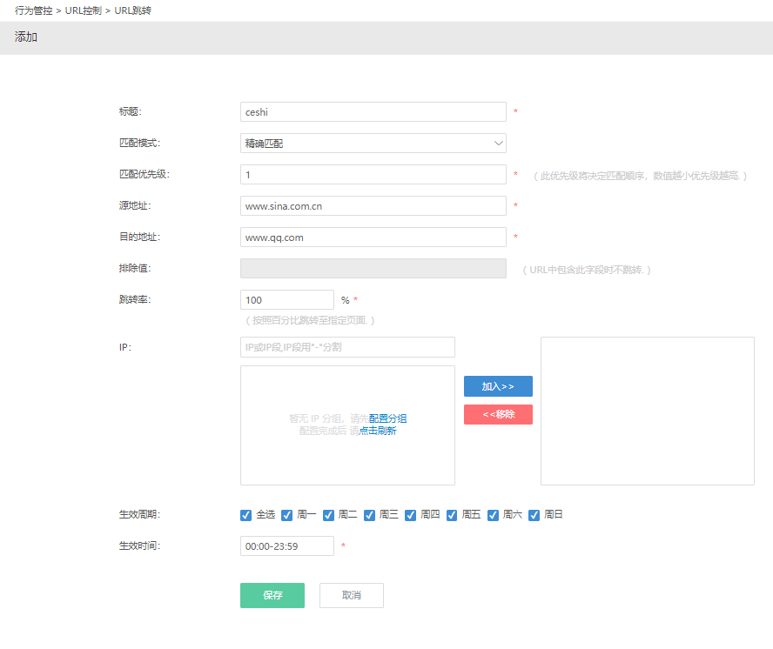Image resolution: width=773 pixels, height=649 pixels.
Task: Click the 标题 input field containing ceshi
Action: [x=373, y=112]
